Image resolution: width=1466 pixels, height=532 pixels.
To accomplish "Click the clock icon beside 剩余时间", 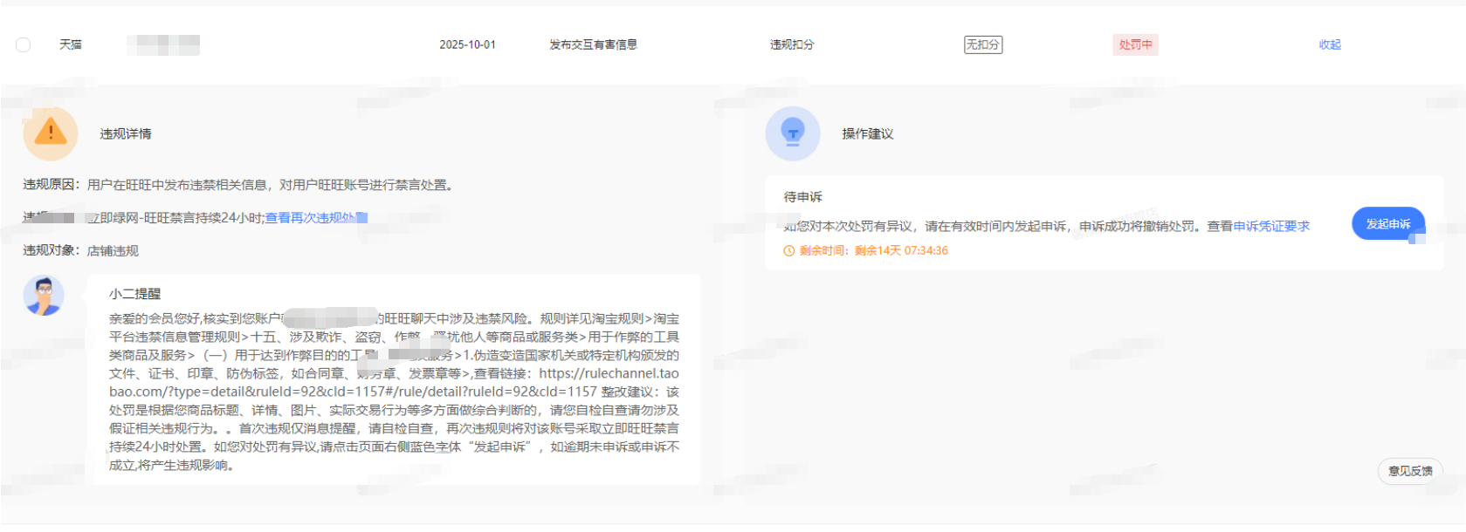I will [789, 251].
